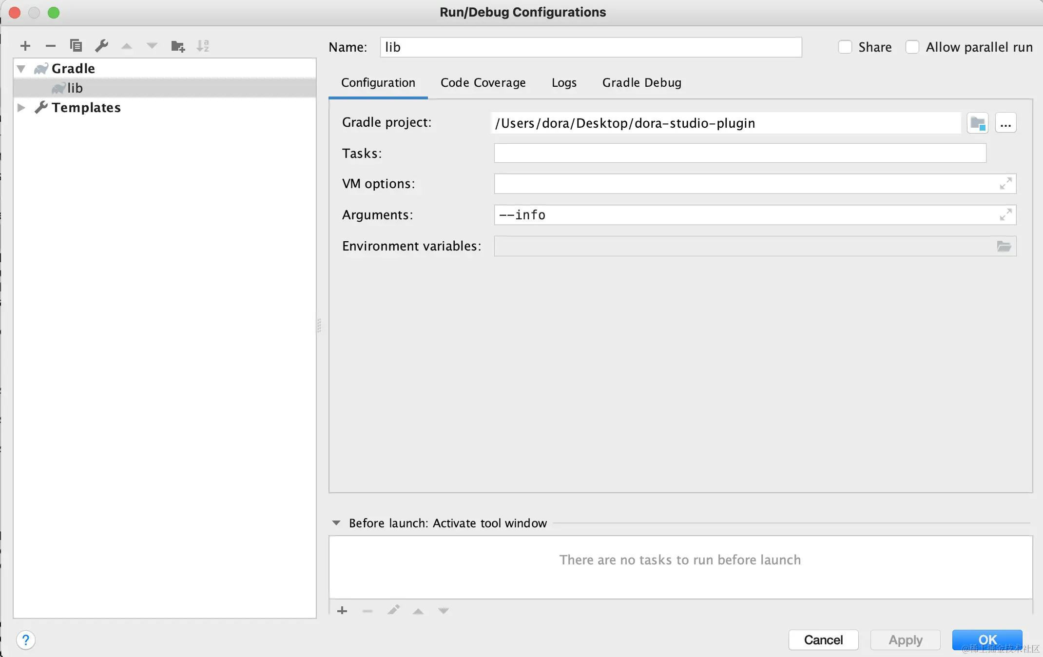Collapse the Gradle tree node
This screenshot has height=657, width=1043.
pyautogui.click(x=21, y=69)
